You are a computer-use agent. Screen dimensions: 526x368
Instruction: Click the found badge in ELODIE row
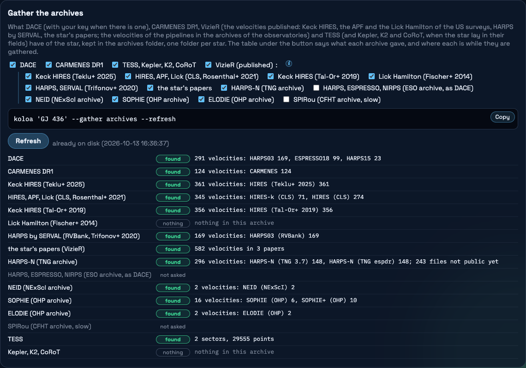[173, 313]
